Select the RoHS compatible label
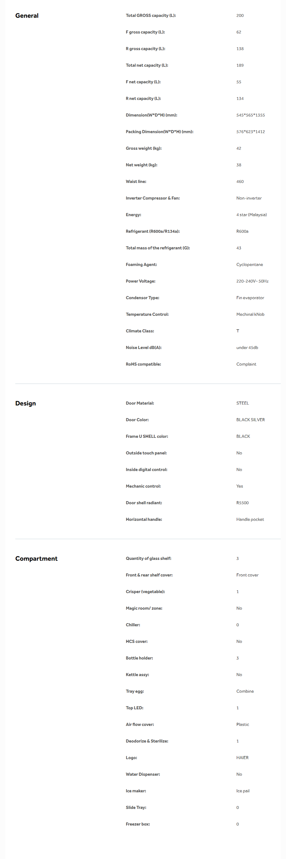286x859 pixels. (x=143, y=364)
